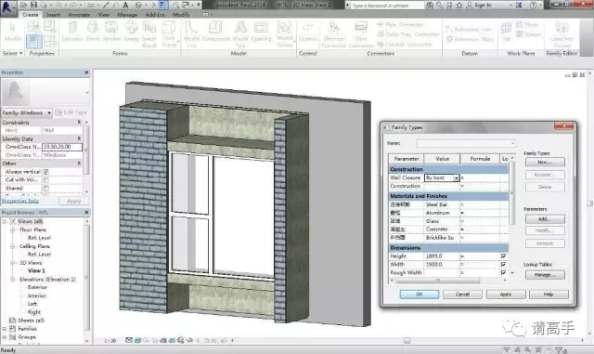Select the Model Line tool
Screen dimensions: 594x354
pyautogui.click(x=191, y=34)
